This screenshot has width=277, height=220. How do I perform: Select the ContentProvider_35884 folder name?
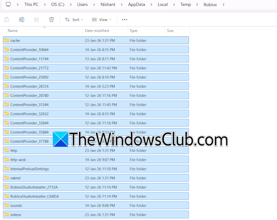click(x=29, y=132)
